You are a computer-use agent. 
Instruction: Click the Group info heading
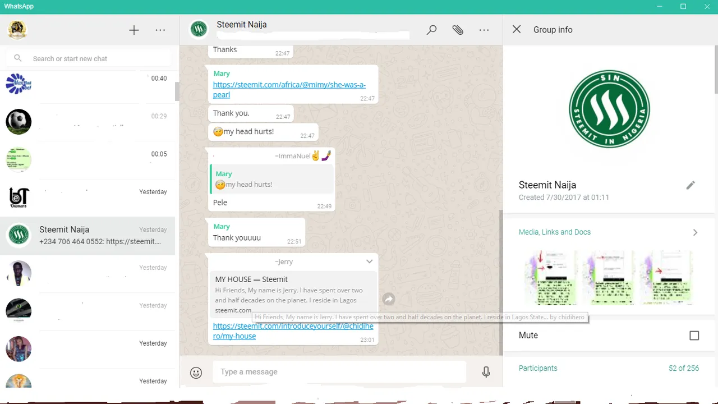[553, 30]
